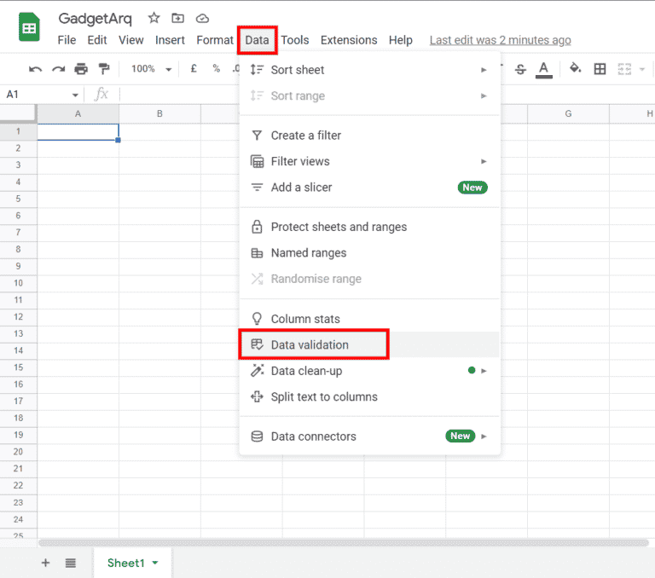Check cloud save status icon
This screenshot has height=578, width=655.
[202, 19]
